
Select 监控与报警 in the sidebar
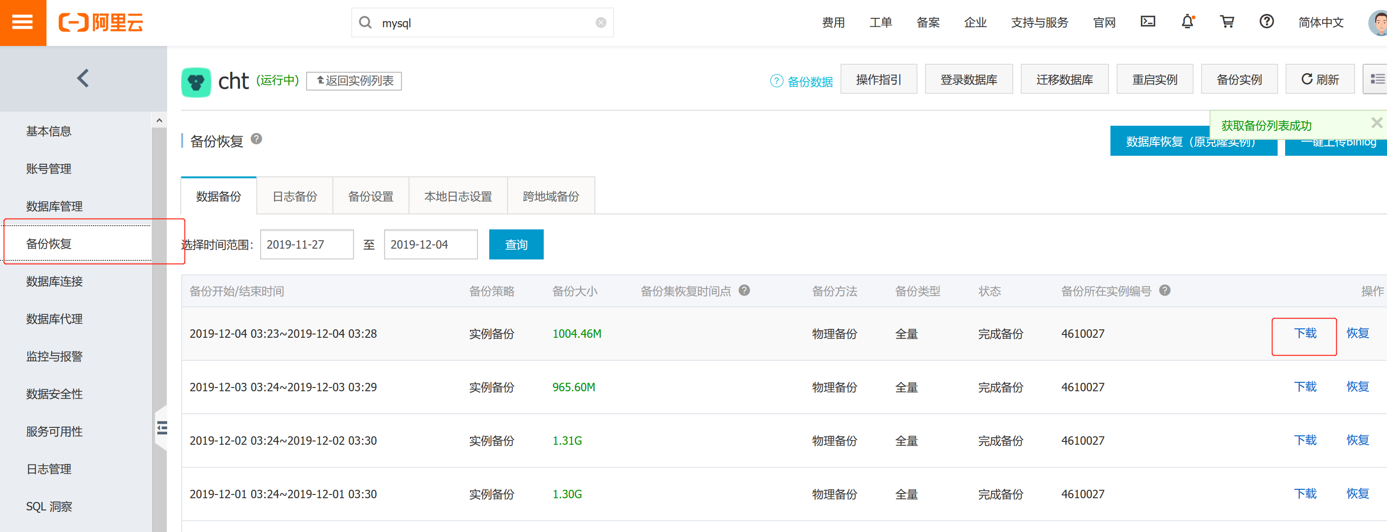(54, 356)
